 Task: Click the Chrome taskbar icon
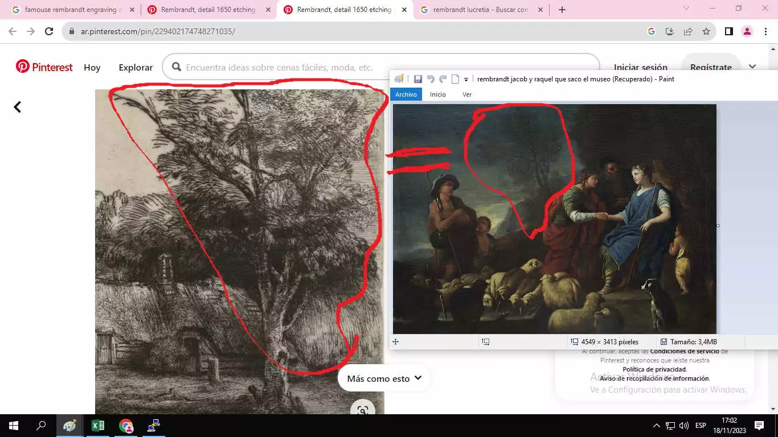(126, 426)
